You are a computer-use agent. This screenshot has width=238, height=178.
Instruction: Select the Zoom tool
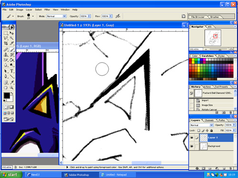[x=11, y=87]
